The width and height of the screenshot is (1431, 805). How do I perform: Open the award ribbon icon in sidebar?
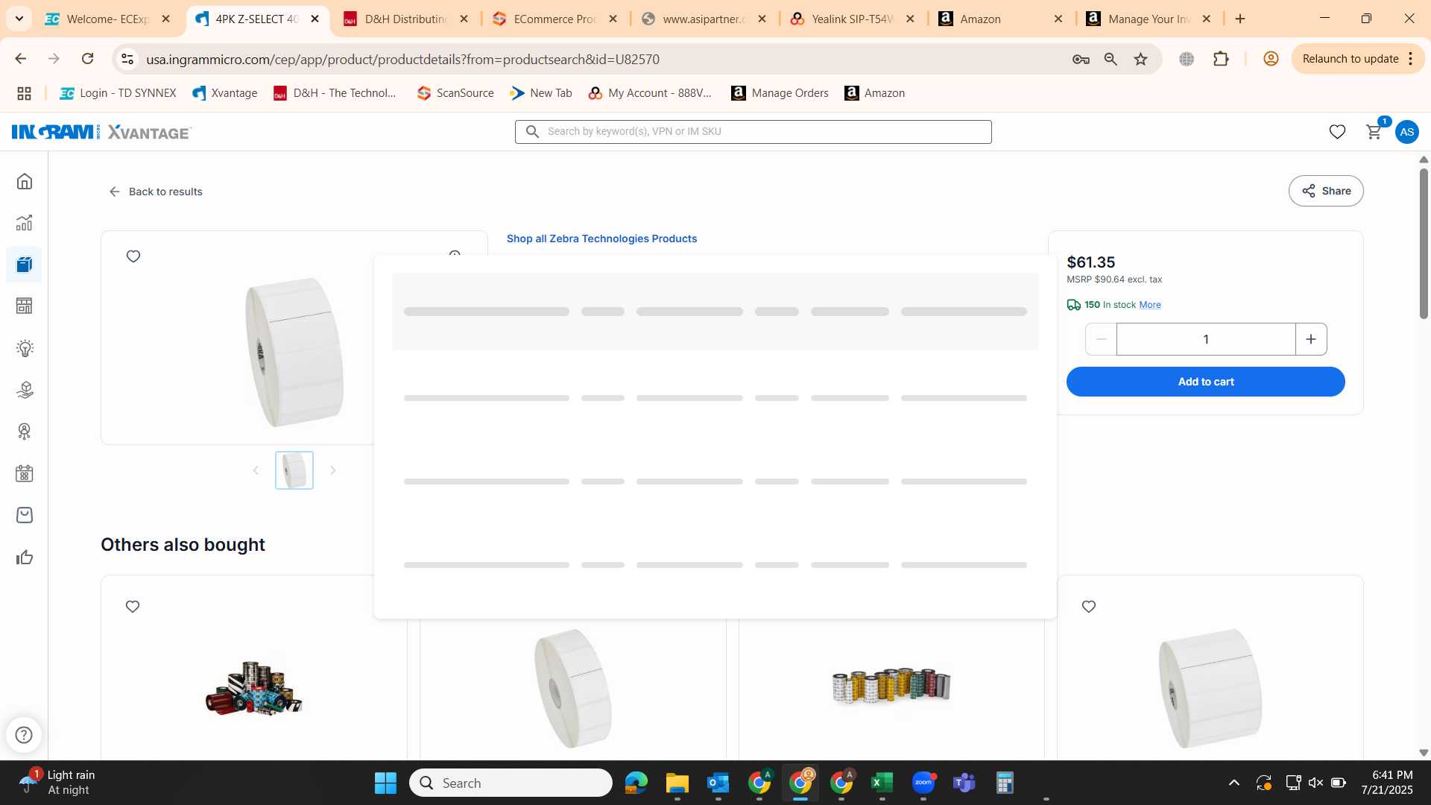click(x=25, y=432)
